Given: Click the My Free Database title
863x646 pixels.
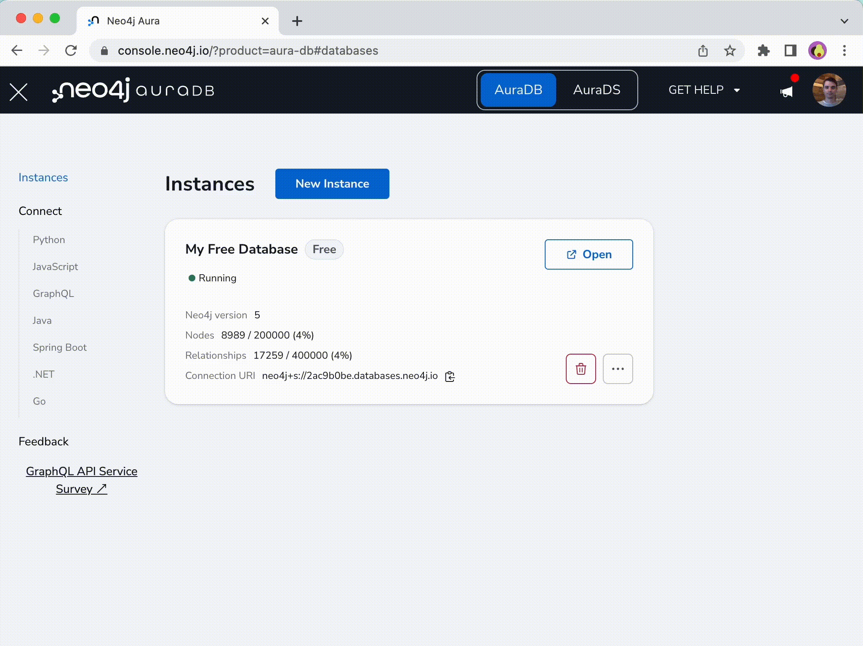Looking at the screenshot, I should coord(241,249).
